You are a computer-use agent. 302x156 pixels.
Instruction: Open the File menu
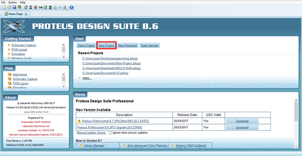pyautogui.click(x=3, y=2)
